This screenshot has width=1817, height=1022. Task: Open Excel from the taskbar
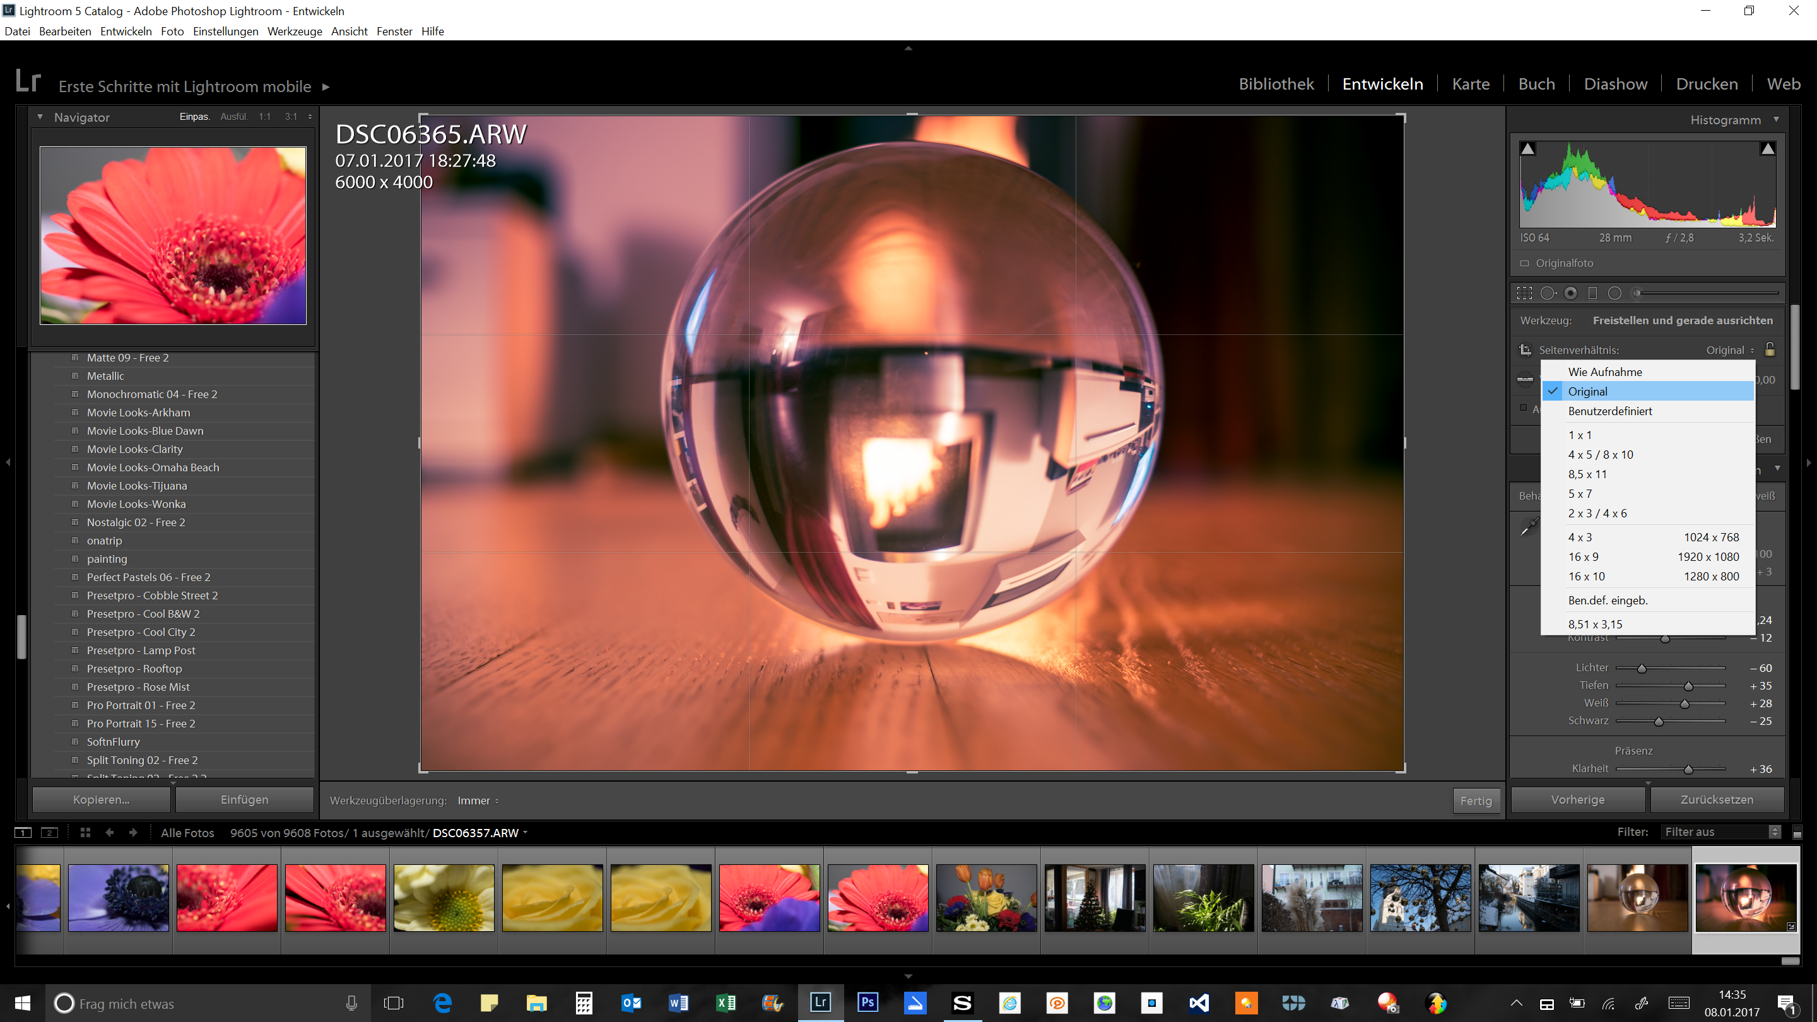click(726, 1003)
